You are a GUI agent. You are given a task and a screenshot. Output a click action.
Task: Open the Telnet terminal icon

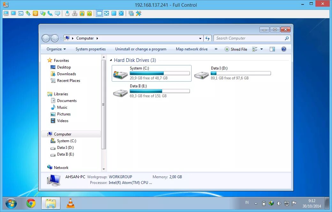(x=21, y=13)
